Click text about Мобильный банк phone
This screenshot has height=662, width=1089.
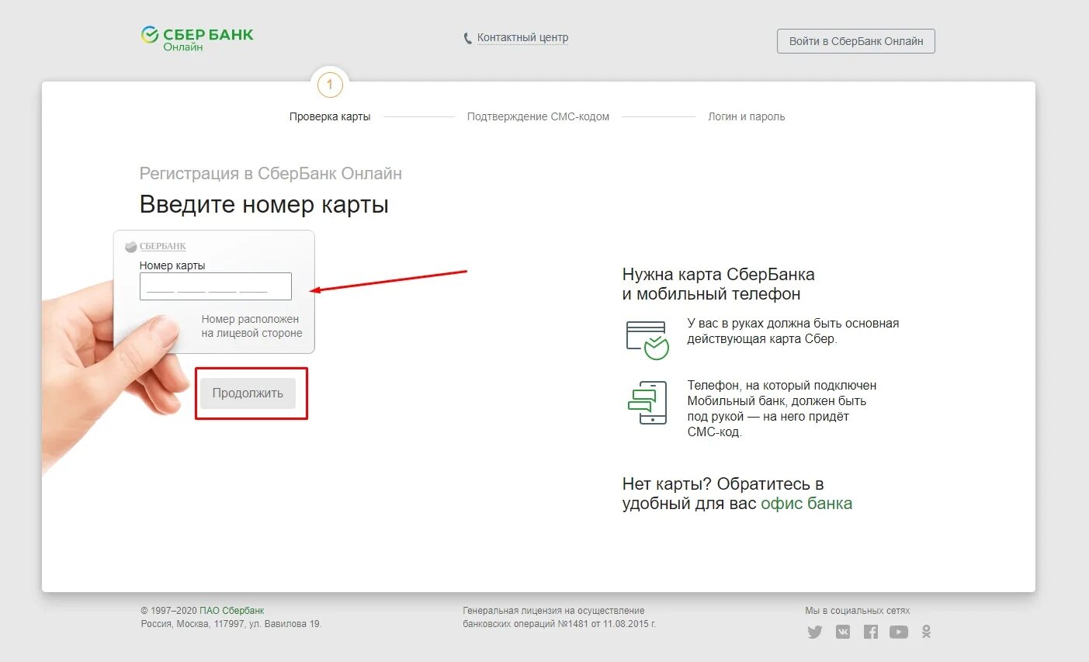[782, 409]
